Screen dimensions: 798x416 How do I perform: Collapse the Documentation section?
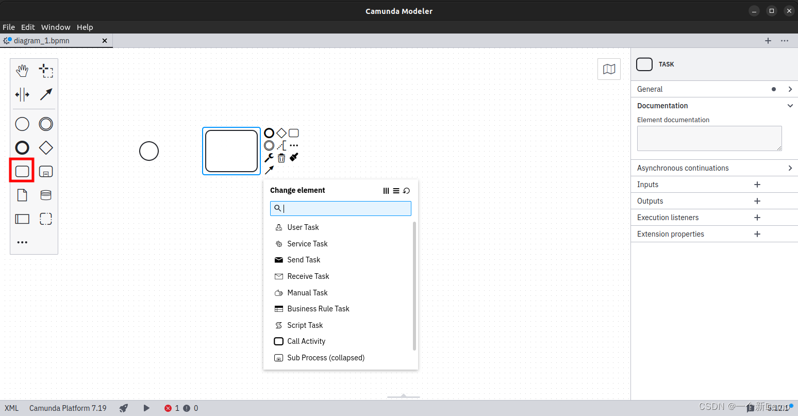[x=714, y=106]
